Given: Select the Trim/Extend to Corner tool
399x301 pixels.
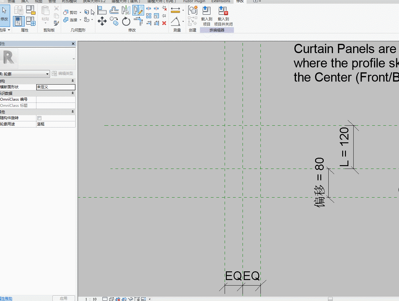Looking at the screenshot, I should coord(138,21).
